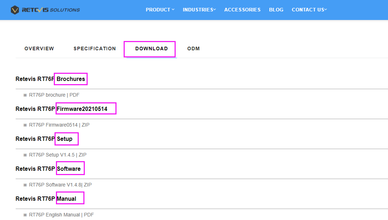Click the Retevis Solutions logo

(45, 10)
